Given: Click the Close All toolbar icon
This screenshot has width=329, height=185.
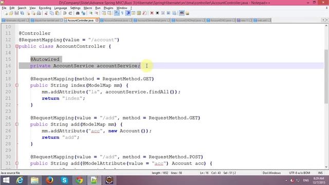Looking at the screenshot, I should point(33,13).
